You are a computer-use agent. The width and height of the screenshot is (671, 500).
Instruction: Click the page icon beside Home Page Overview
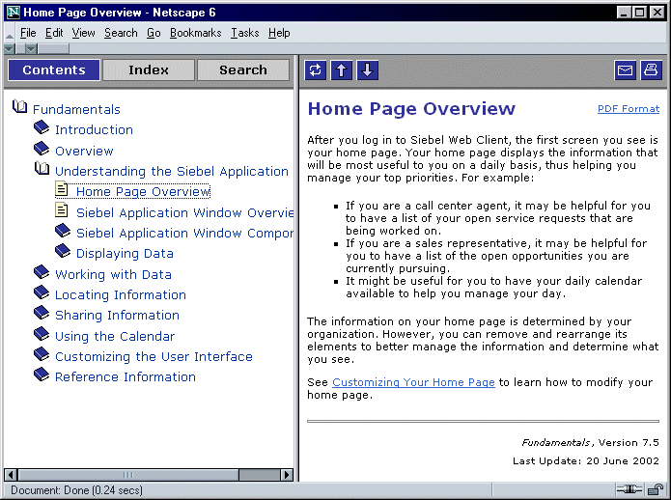62,189
